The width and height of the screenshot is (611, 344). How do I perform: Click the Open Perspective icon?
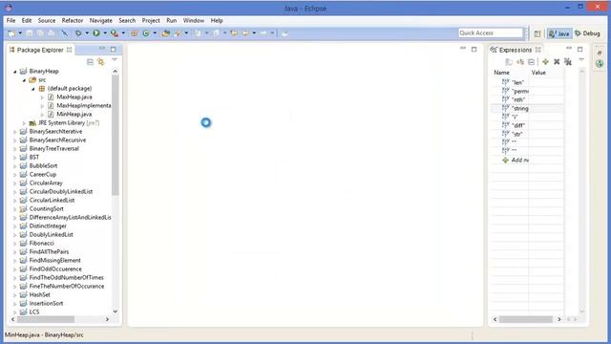pyautogui.click(x=537, y=33)
